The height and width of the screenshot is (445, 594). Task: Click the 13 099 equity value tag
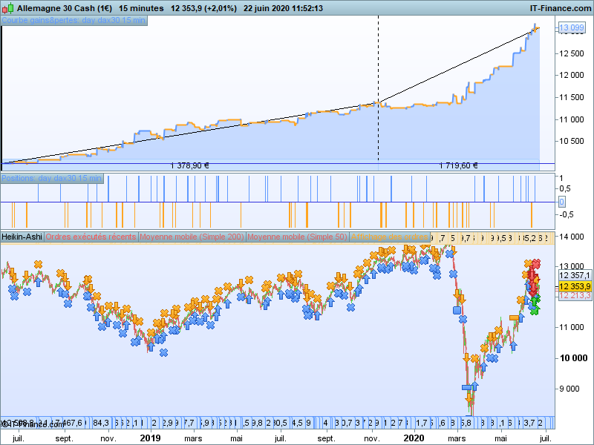572,27
